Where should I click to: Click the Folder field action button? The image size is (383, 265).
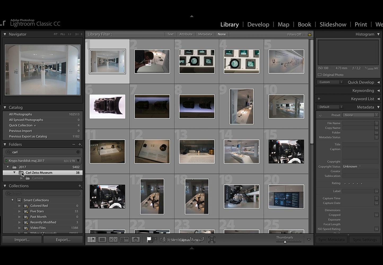376,132
